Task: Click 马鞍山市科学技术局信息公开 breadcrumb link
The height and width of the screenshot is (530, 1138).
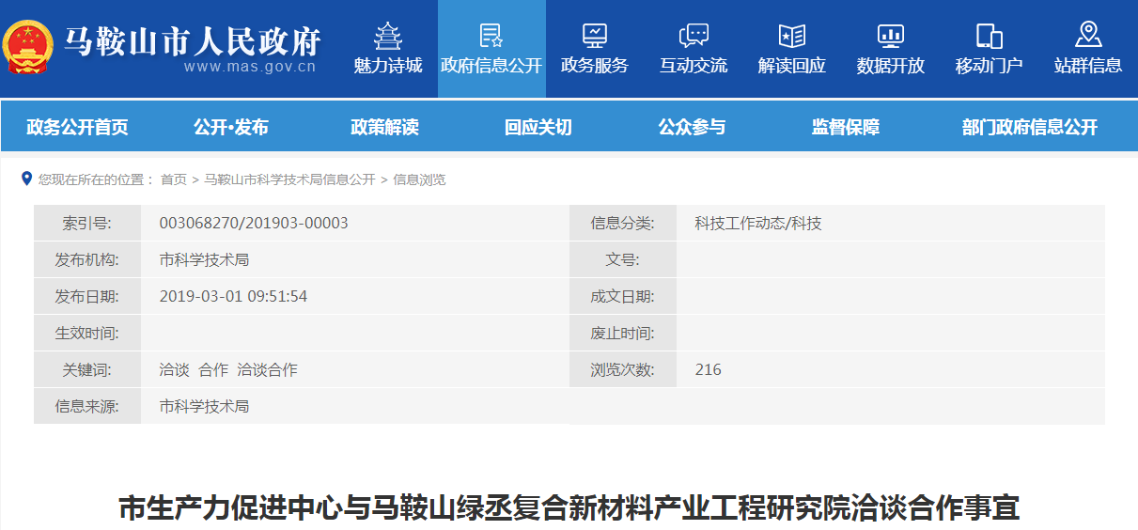Action: point(289,179)
